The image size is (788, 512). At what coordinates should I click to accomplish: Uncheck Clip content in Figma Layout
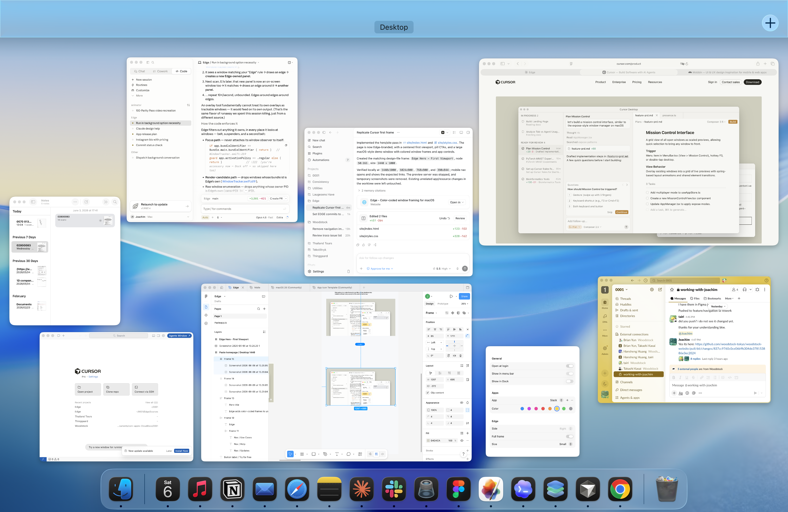(x=428, y=393)
